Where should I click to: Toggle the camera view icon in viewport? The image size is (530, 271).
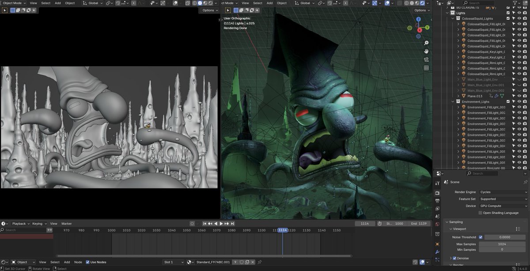pyautogui.click(x=426, y=60)
